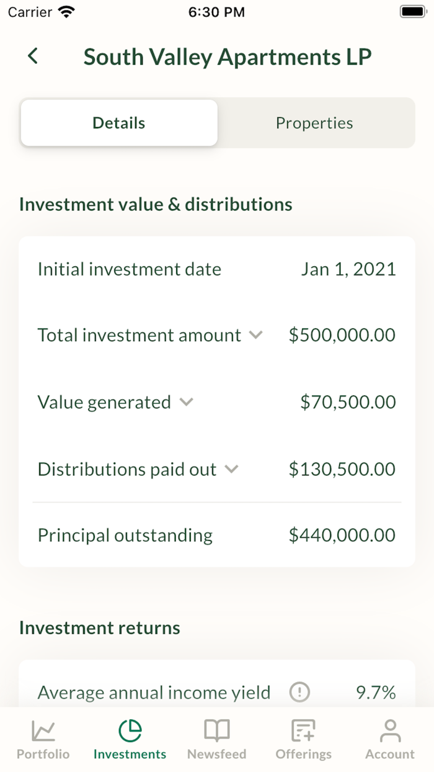Expand the Value generated details
The width and height of the screenshot is (434, 772).
[186, 403]
